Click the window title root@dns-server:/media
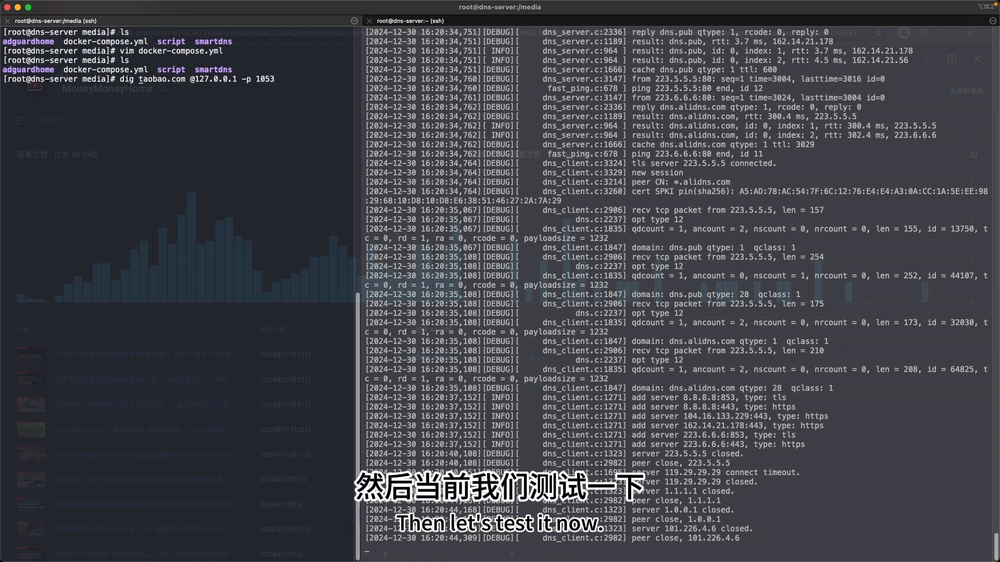The image size is (1000, 562). coord(499,7)
